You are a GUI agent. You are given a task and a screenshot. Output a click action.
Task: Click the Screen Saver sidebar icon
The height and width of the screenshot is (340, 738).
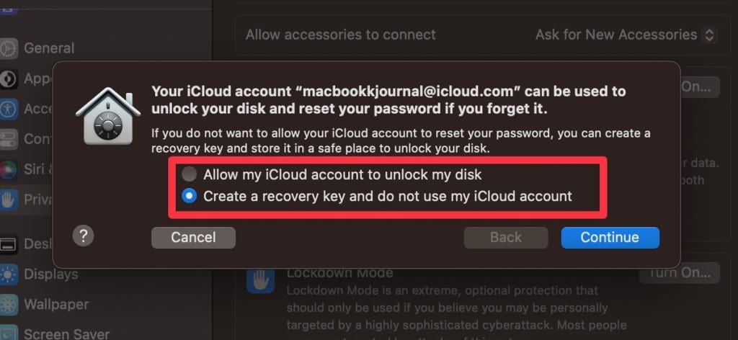click(x=9, y=334)
